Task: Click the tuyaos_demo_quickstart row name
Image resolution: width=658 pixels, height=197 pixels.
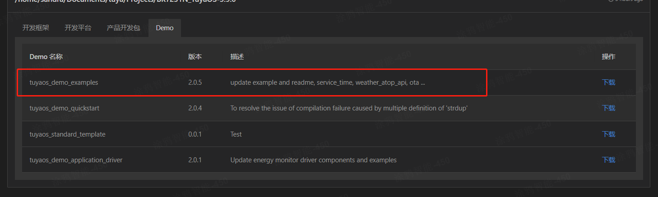Action: click(x=65, y=108)
